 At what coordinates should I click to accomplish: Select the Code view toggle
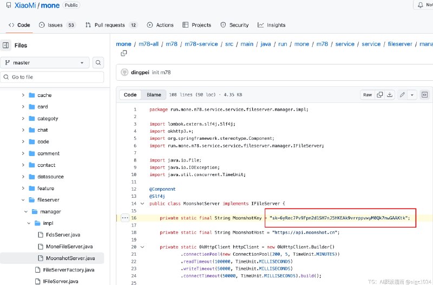130,95
